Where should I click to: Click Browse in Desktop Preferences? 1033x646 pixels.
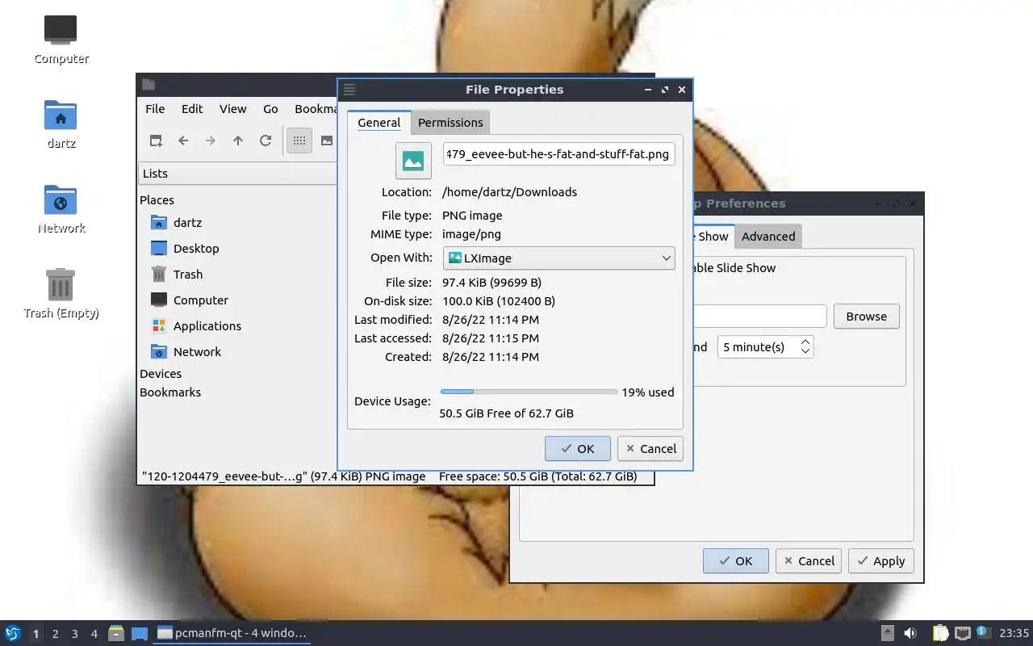tap(867, 317)
